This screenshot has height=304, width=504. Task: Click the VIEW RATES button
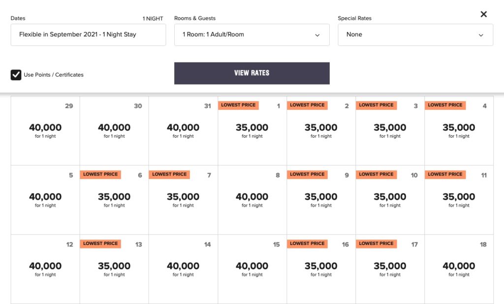pos(252,73)
